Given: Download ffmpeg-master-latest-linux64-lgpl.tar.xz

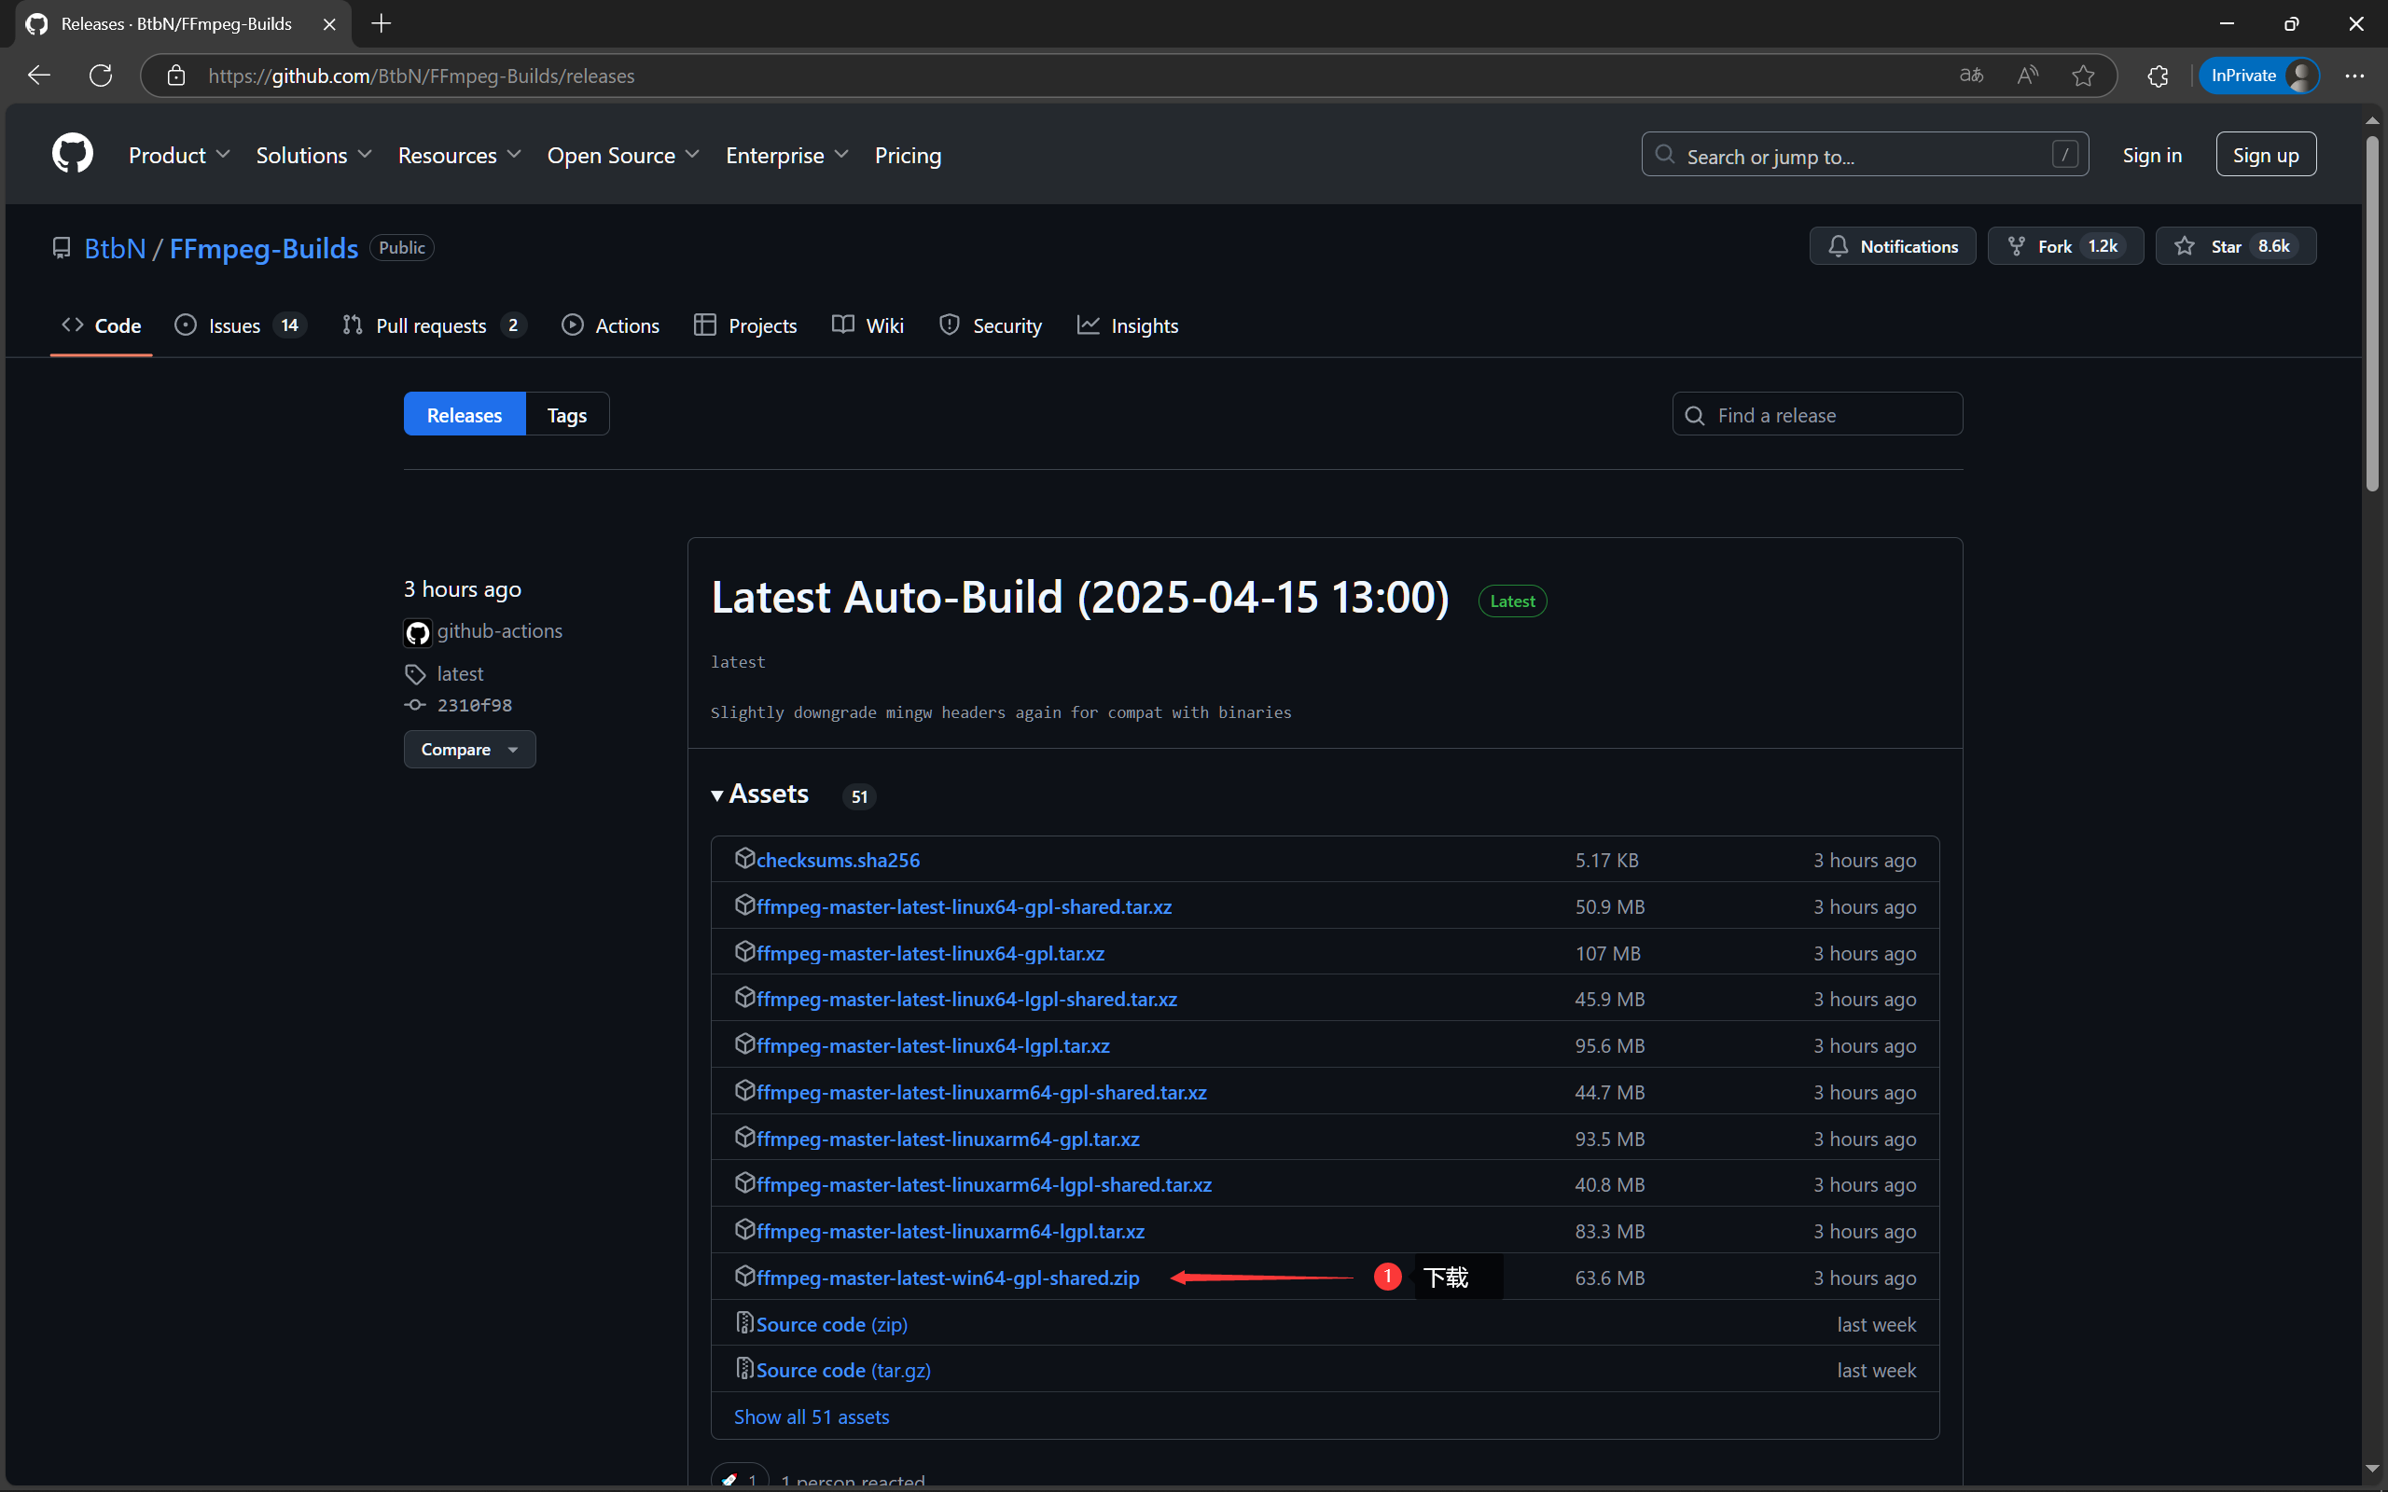Looking at the screenshot, I should point(933,1045).
